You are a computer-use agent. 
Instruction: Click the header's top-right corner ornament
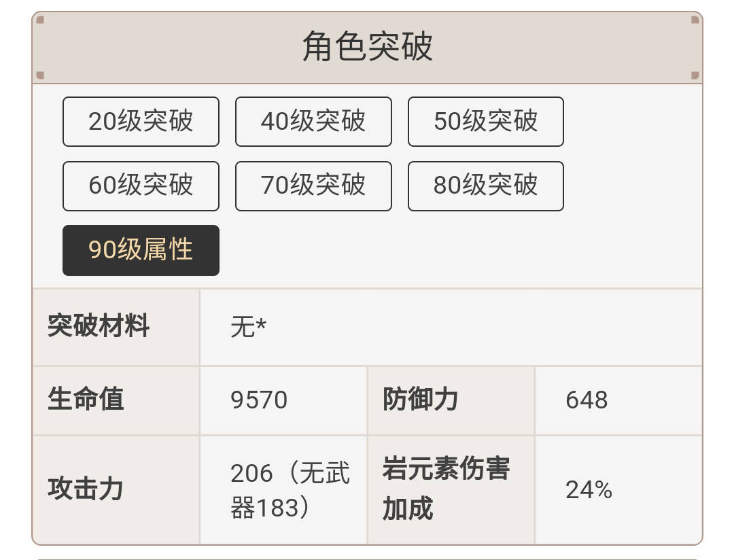coord(695,20)
